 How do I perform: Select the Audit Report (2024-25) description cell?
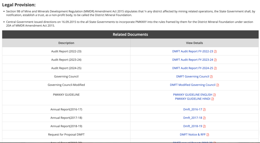click(x=66, y=68)
